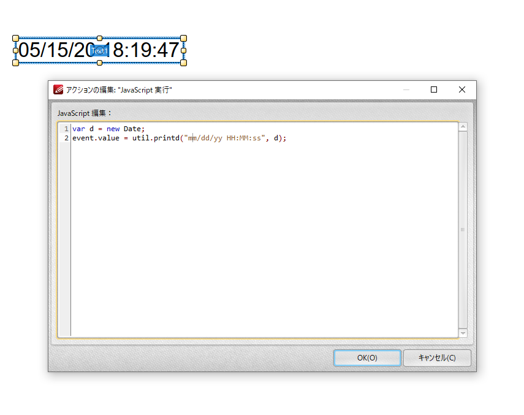
Task: Click the top-left resize handle of Text1 field
Action: point(15,39)
